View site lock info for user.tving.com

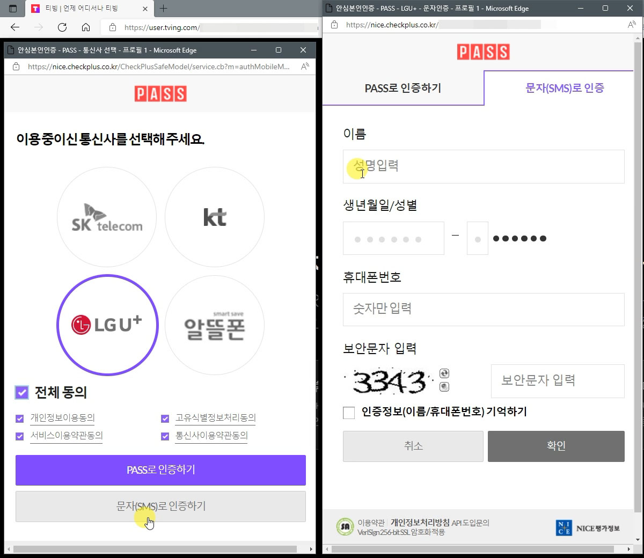pos(113,27)
